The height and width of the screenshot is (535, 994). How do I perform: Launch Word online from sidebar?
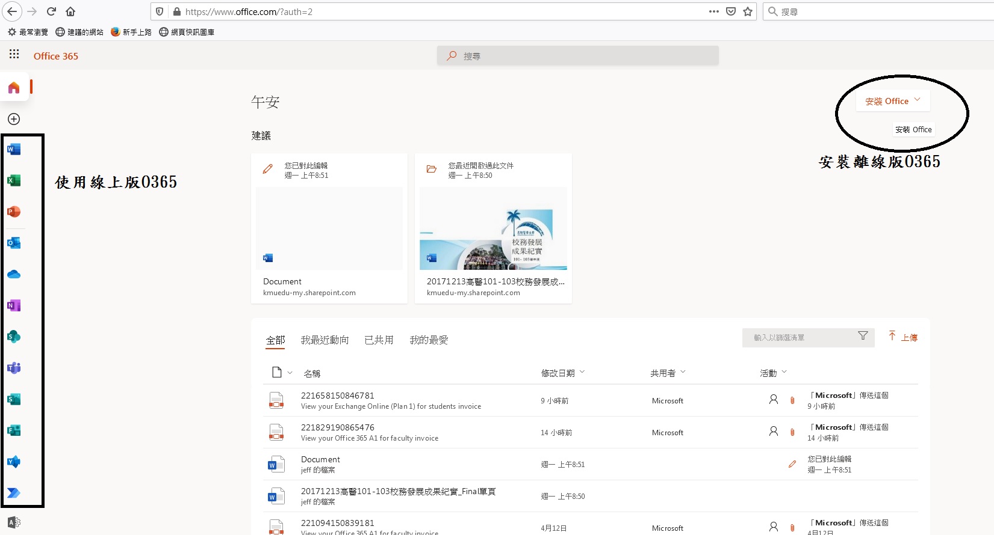(14, 149)
